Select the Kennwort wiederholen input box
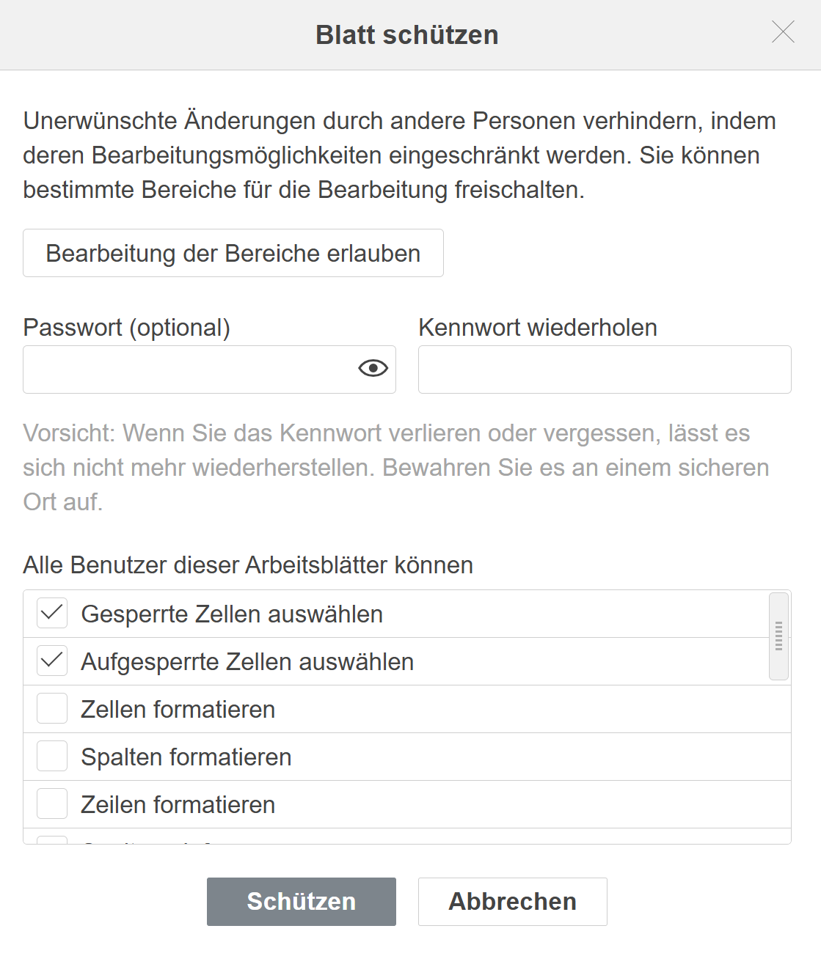 coord(605,369)
